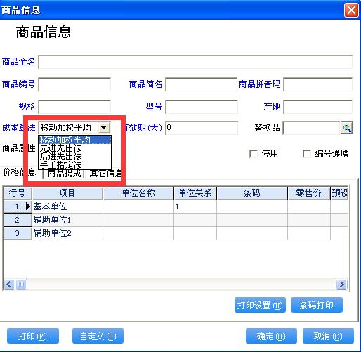
Task: Click the horizontal scrollbar thumb in table
Action: [x=21, y=285]
